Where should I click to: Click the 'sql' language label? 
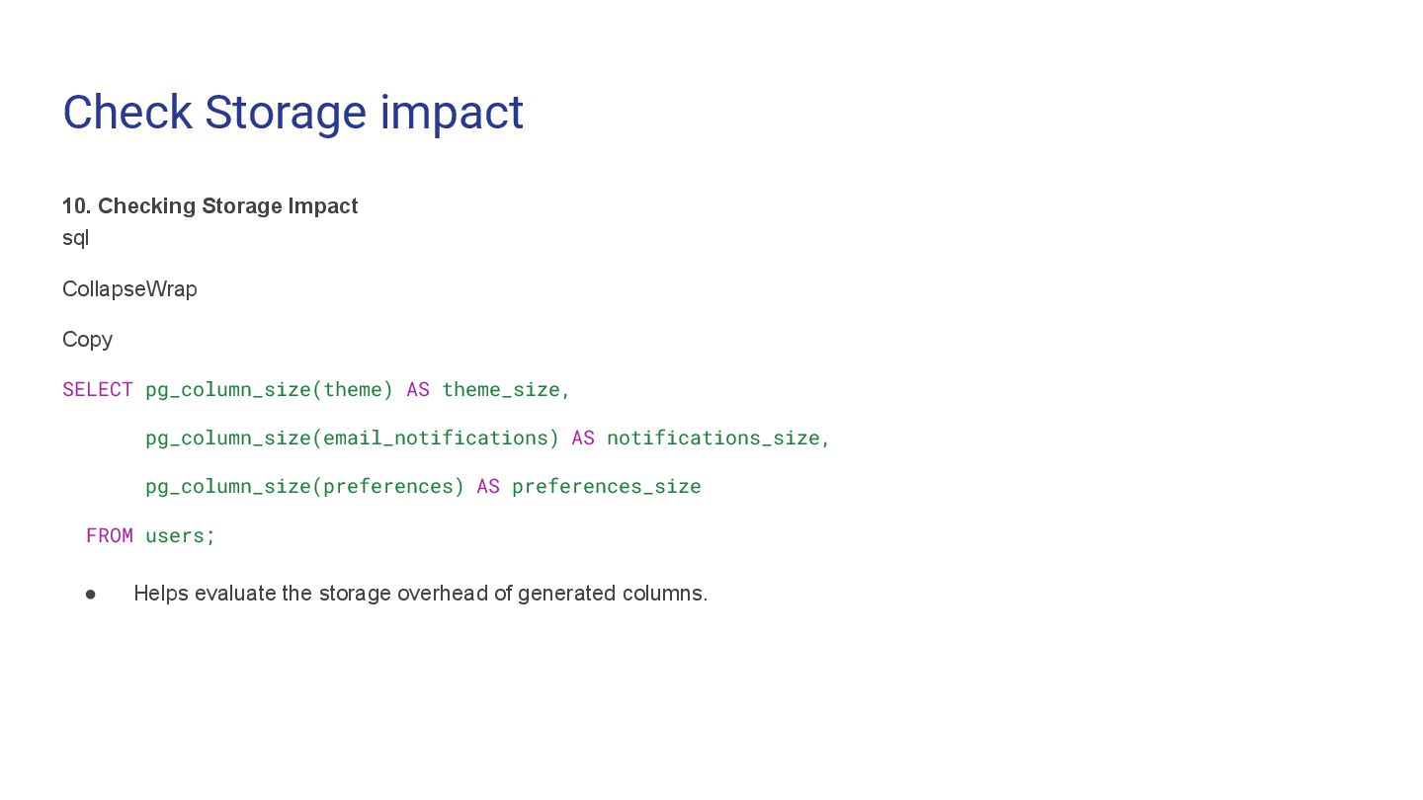75,238
